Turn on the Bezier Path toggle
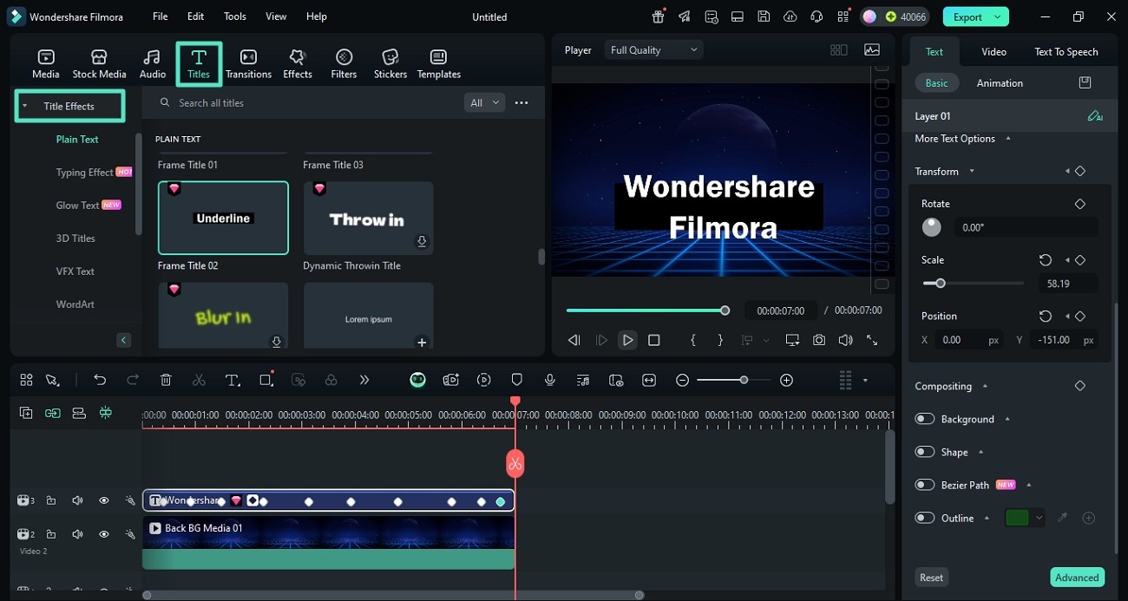Image resolution: width=1128 pixels, height=601 pixels. (925, 485)
